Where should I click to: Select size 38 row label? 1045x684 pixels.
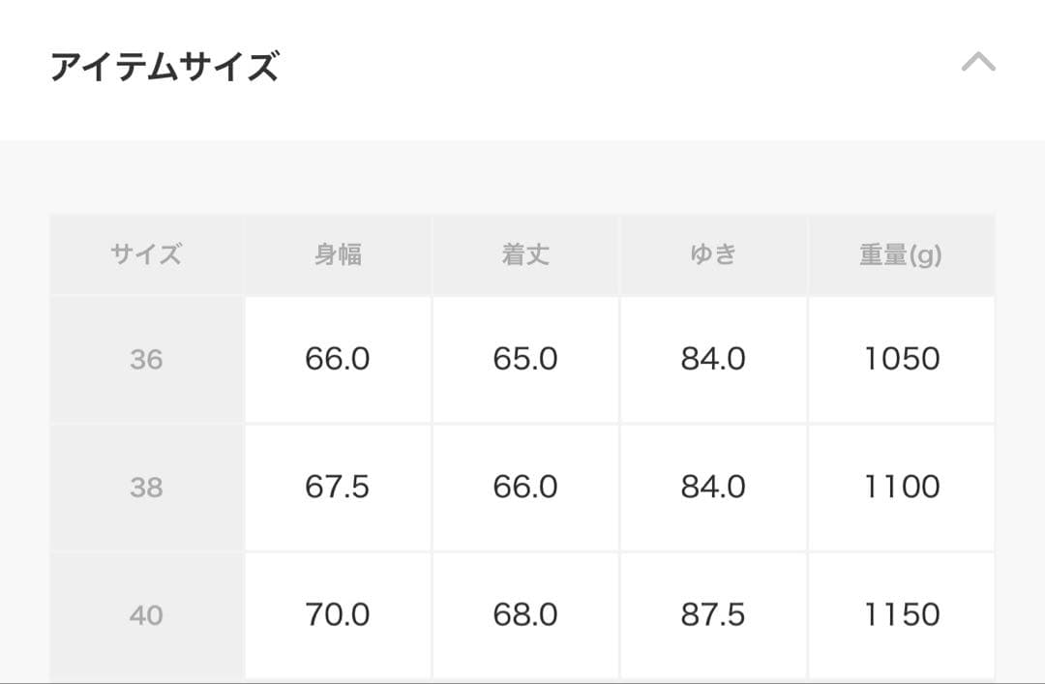click(145, 487)
